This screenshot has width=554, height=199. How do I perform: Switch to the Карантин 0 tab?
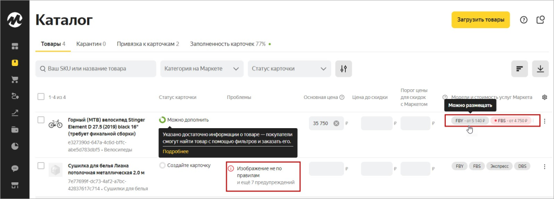click(x=91, y=44)
